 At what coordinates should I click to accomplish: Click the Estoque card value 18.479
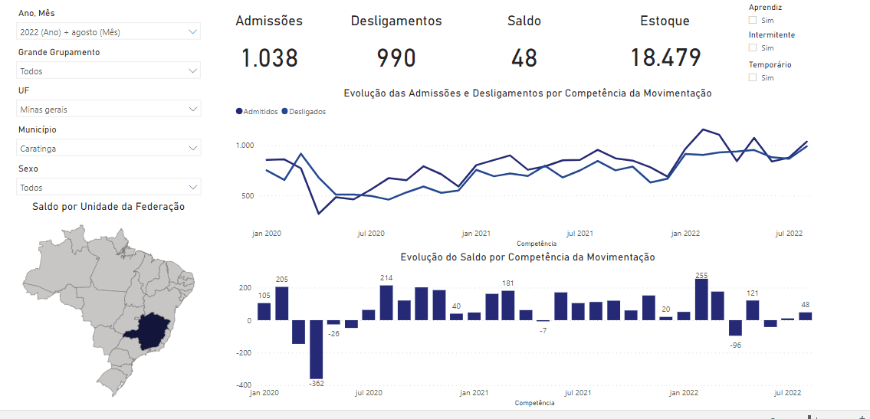[665, 58]
